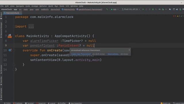
Task: Open the Navigate menu
Action: 20,6
